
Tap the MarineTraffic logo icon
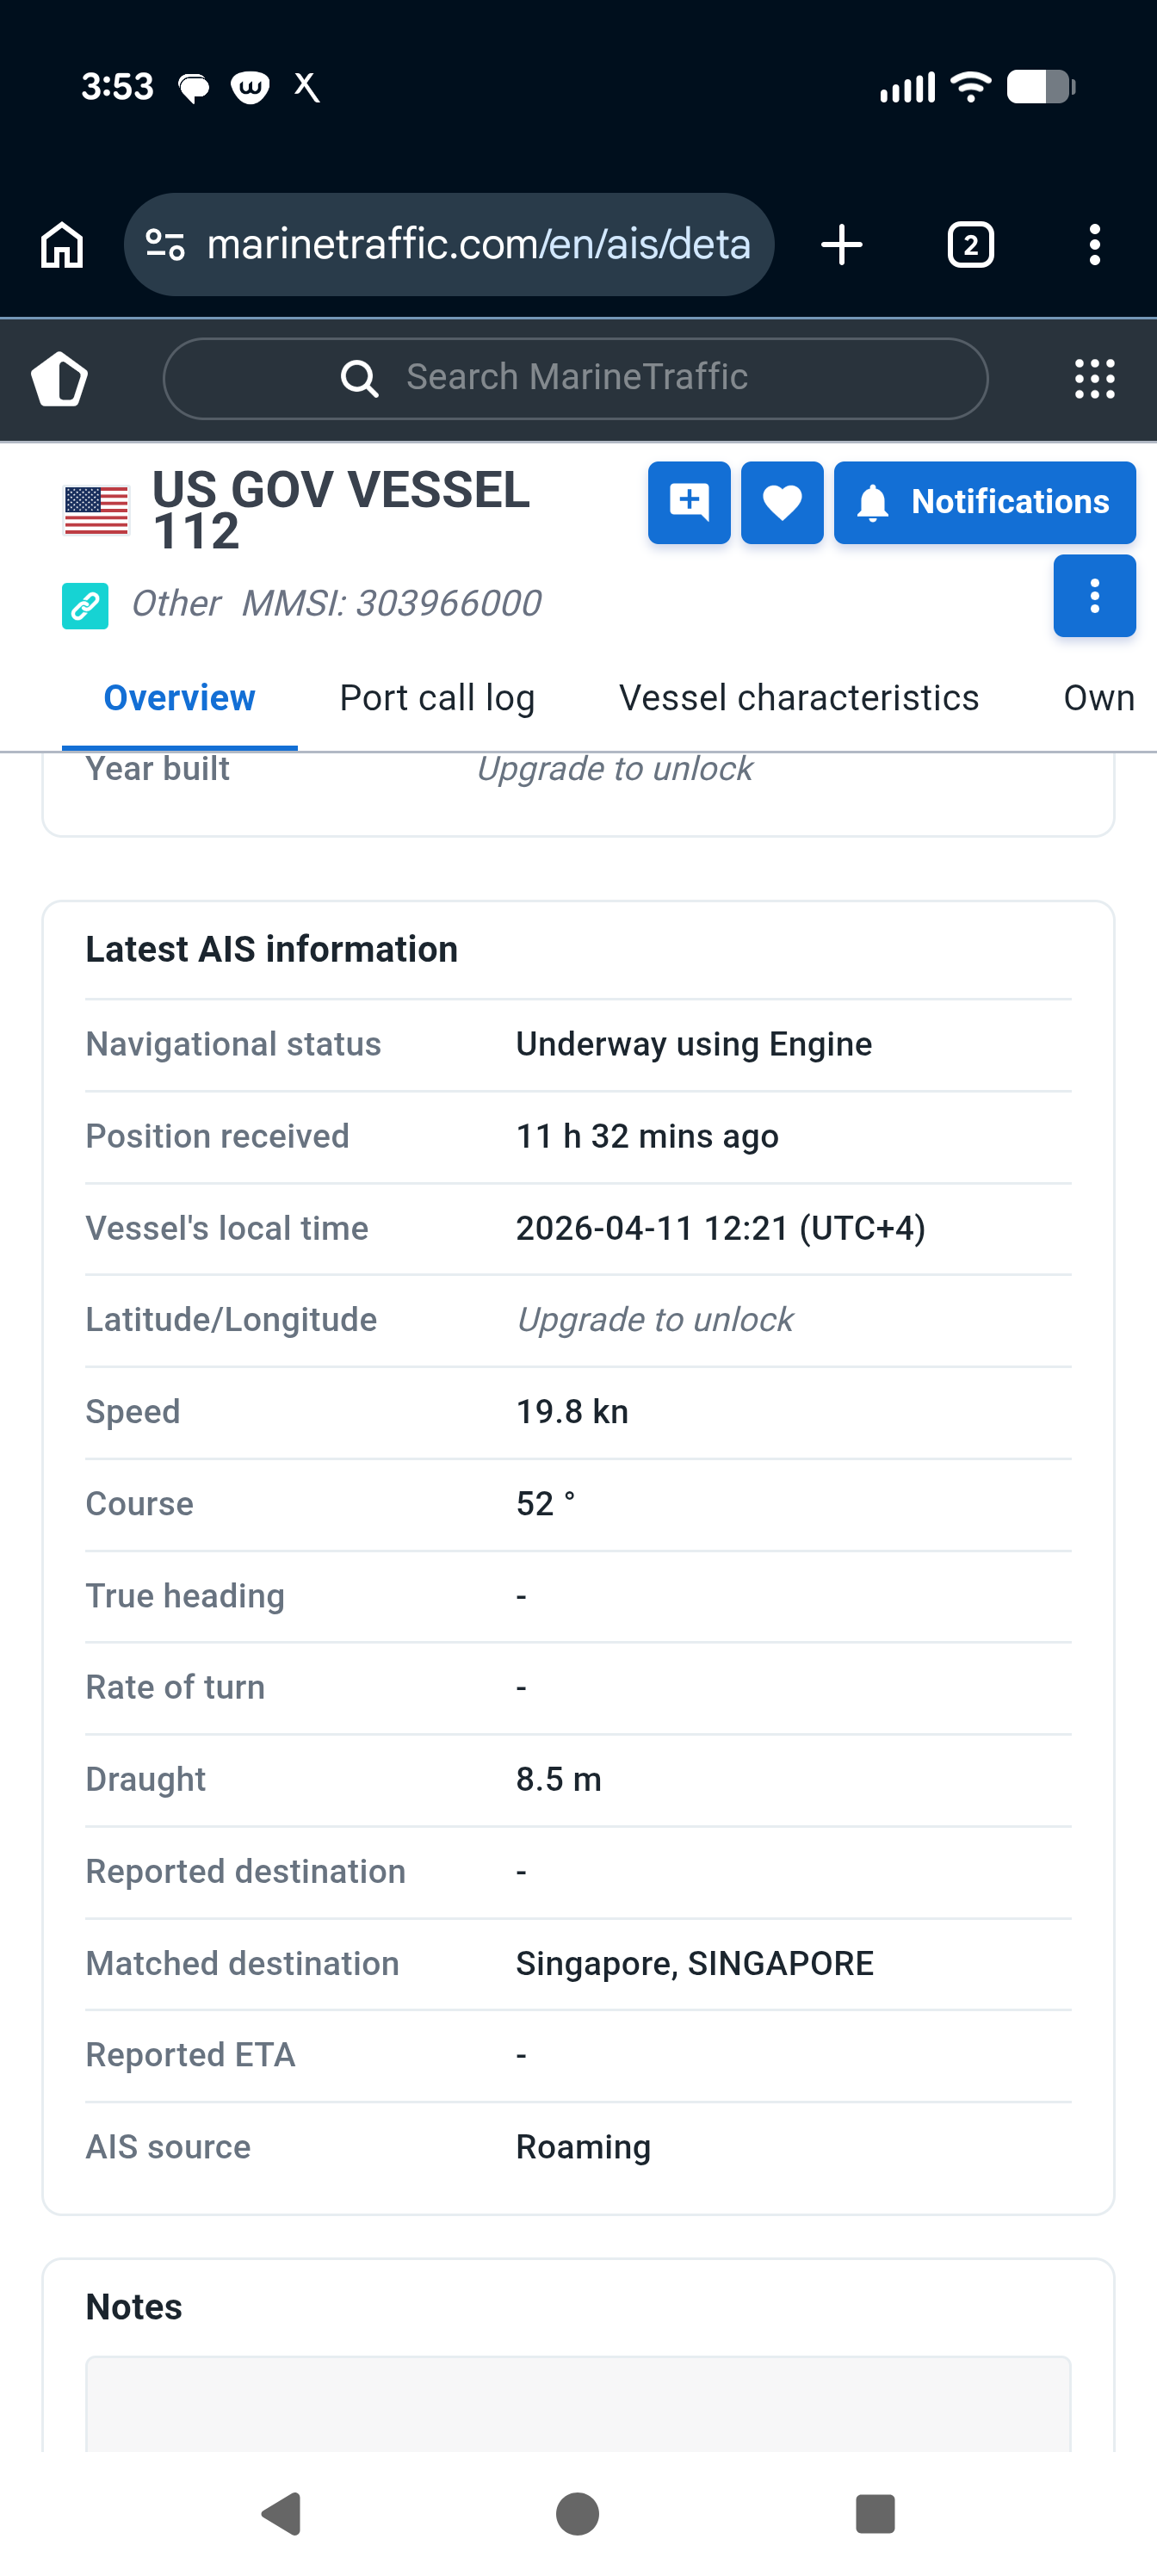[x=60, y=379]
